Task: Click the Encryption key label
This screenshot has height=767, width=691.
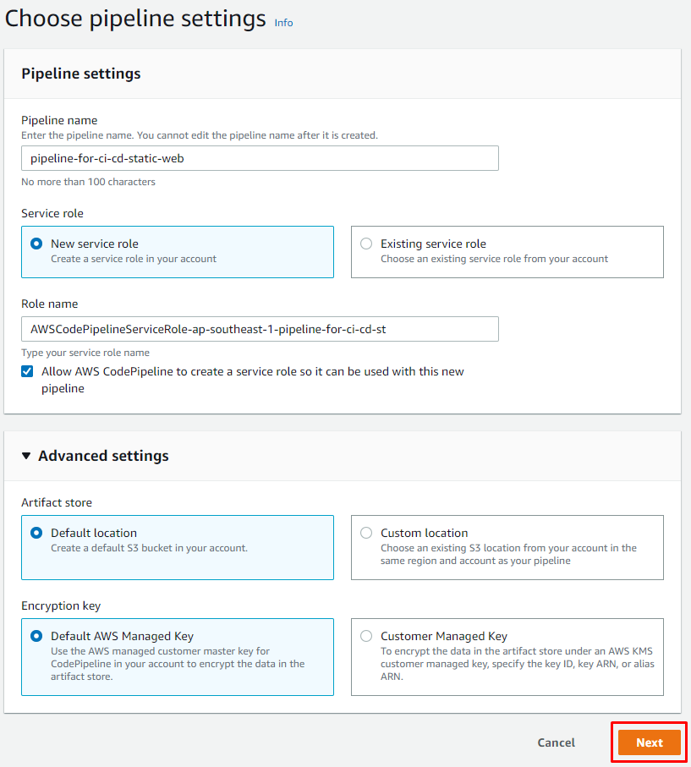Action: 59,605
